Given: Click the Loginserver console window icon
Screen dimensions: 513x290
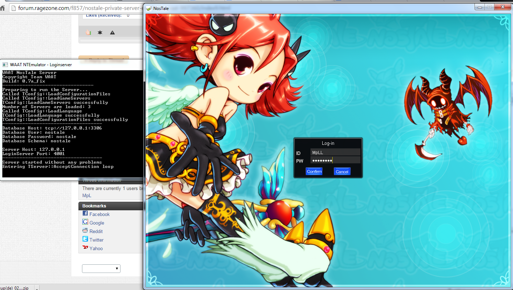Looking at the screenshot, I should click(x=5, y=65).
